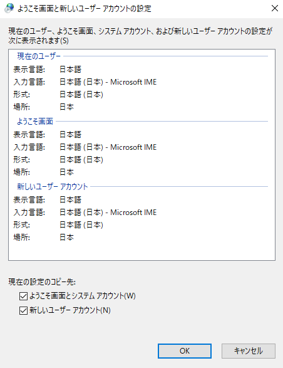Click 新しいユーザー アカウント 場所 row value
This screenshot has width=283, height=368.
66,238
